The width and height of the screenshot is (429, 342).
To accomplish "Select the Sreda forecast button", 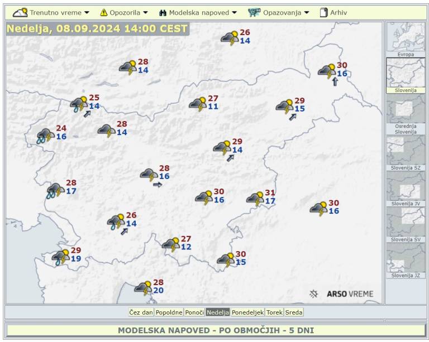I will pyautogui.click(x=294, y=312).
